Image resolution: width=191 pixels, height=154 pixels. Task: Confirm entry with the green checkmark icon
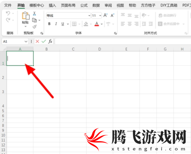tap(44, 42)
